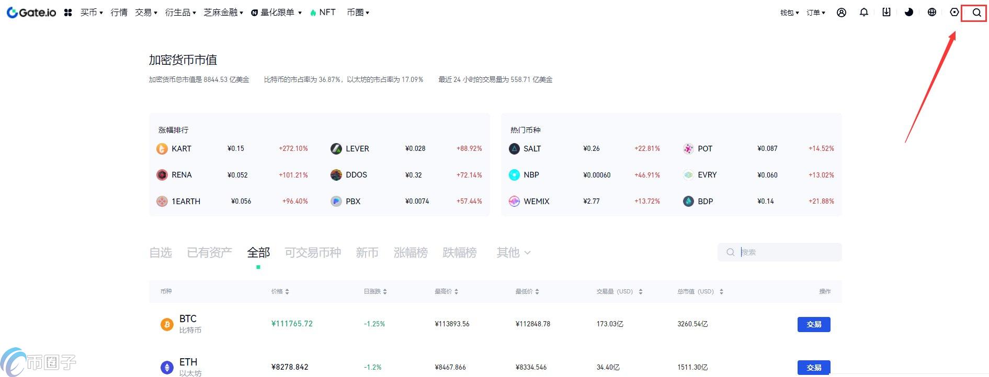Switch to the 自选 tab
Screen dimensions: 989x377
tap(161, 253)
